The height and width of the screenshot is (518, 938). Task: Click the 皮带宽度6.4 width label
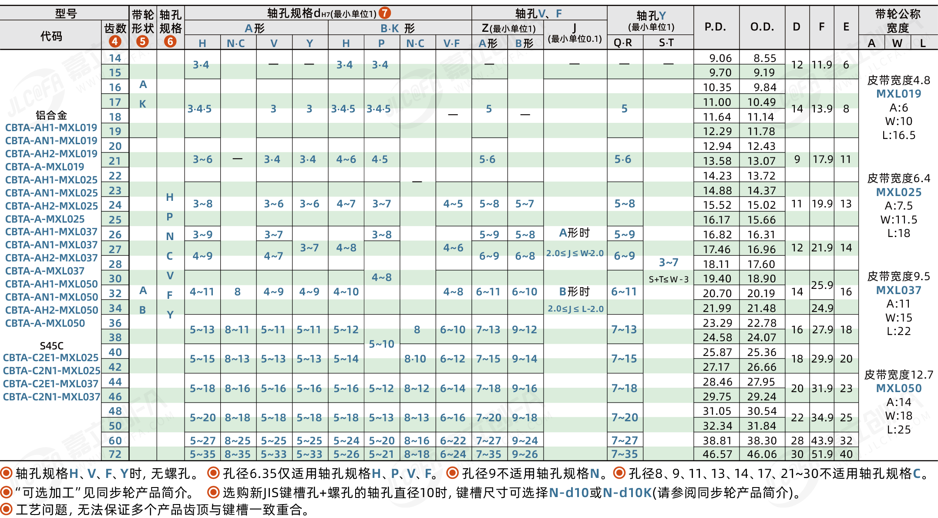[898, 178]
